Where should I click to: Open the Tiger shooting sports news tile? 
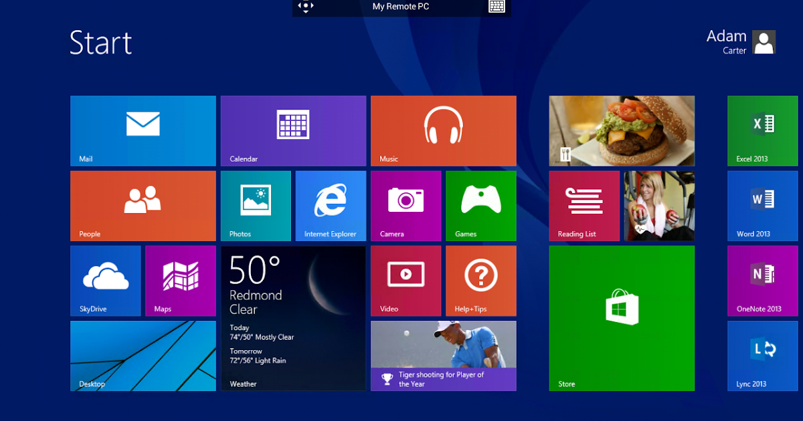pos(444,356)
